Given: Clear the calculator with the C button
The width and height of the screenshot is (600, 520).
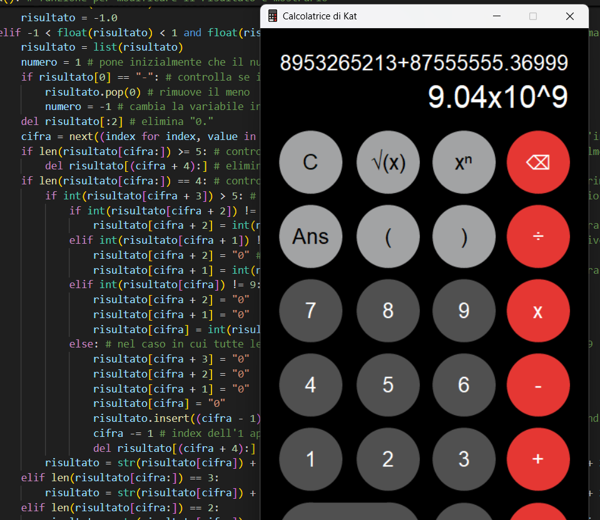Looking at the screenshot, I should click(311, 162).
